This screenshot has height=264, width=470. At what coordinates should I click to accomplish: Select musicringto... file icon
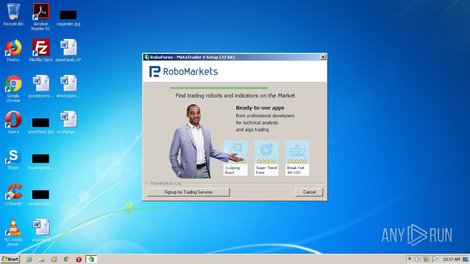click(x=41, y=198)
